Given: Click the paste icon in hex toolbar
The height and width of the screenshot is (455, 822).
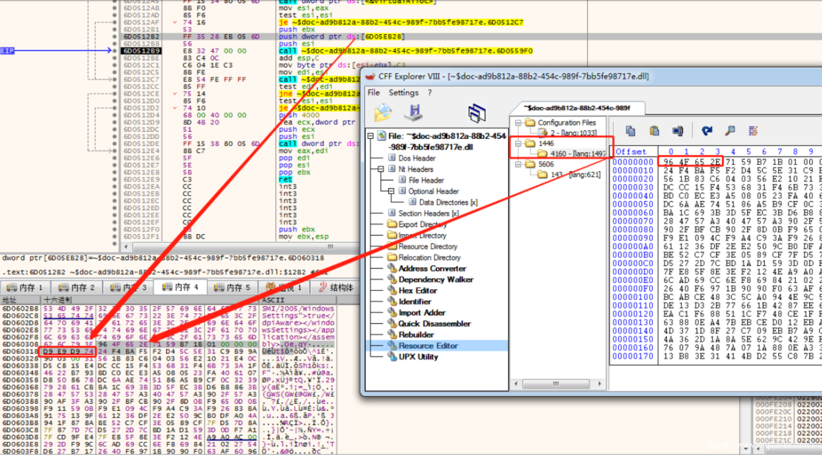Looking at the screenshot, I should 654,131.
